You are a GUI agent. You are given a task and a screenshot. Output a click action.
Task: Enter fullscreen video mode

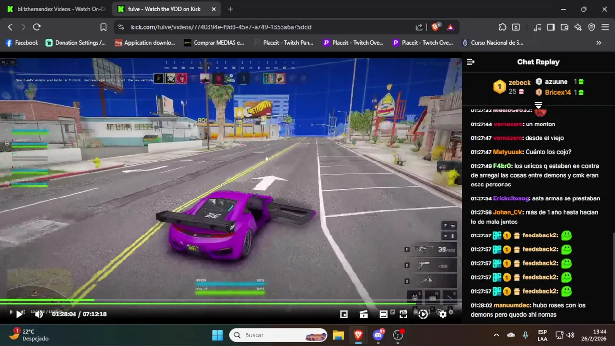[403, 314]
